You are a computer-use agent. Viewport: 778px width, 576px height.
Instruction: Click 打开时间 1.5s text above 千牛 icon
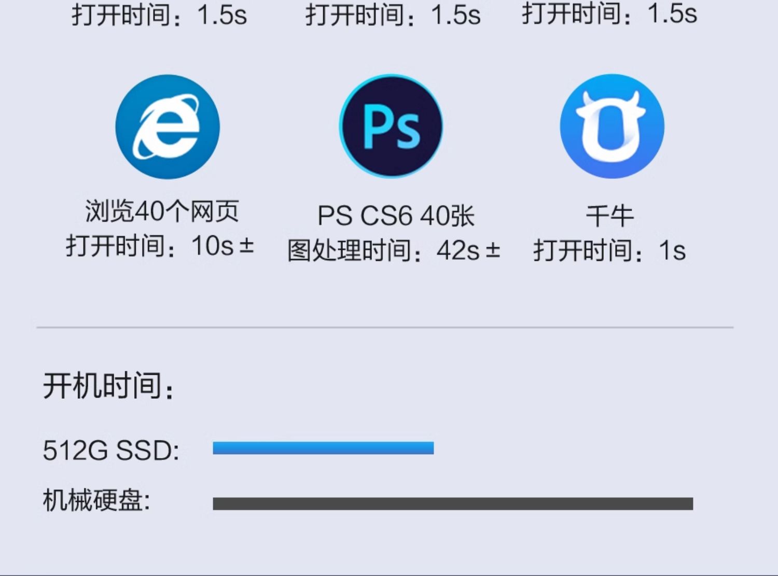click(x=609, y=13)
